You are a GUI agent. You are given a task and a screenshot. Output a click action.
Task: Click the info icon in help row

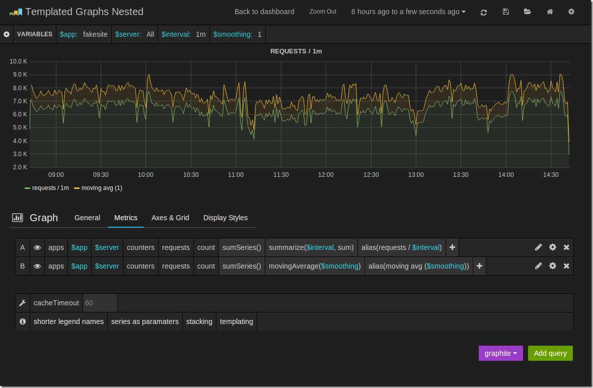[x=22, y=321]
